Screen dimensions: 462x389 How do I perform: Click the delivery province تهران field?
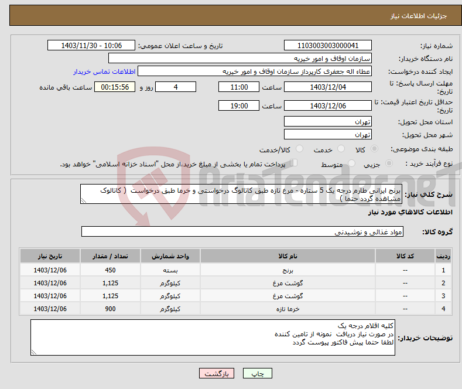(x=328, y=121)
